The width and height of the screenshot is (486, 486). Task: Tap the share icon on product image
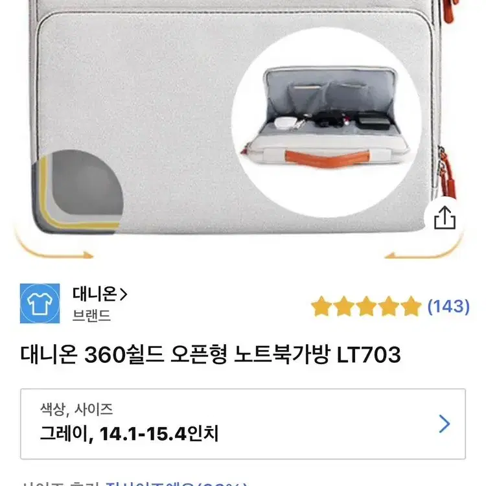point(445,218)
